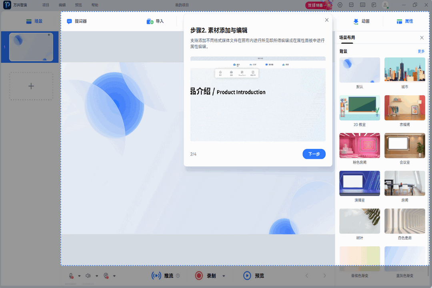Select the camera icon near the bottom toolbar

click(x=106, y=276)
